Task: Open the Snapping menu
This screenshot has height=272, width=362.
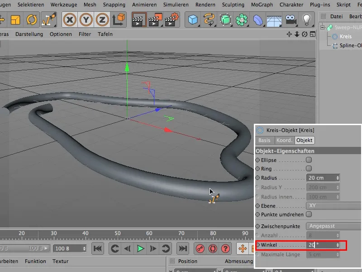Action: [114, 5]
